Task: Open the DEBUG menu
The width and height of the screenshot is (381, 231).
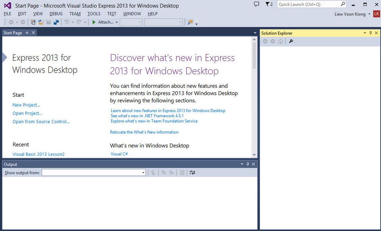Action: [56, 14]
